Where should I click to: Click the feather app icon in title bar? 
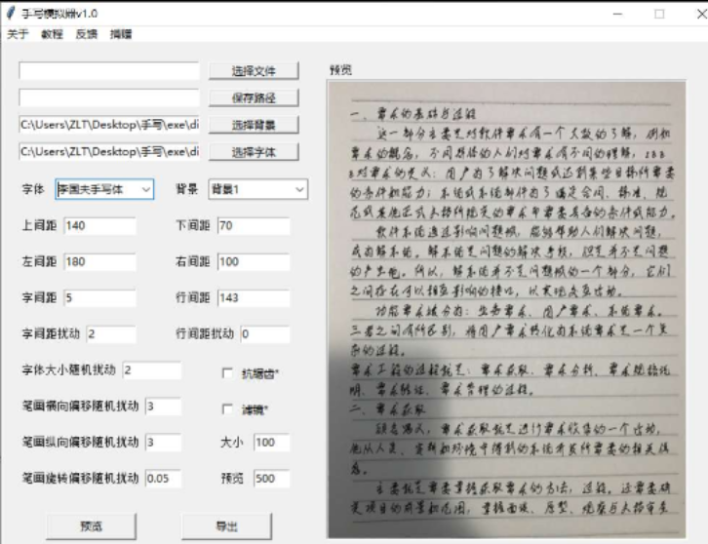(11, 14)
